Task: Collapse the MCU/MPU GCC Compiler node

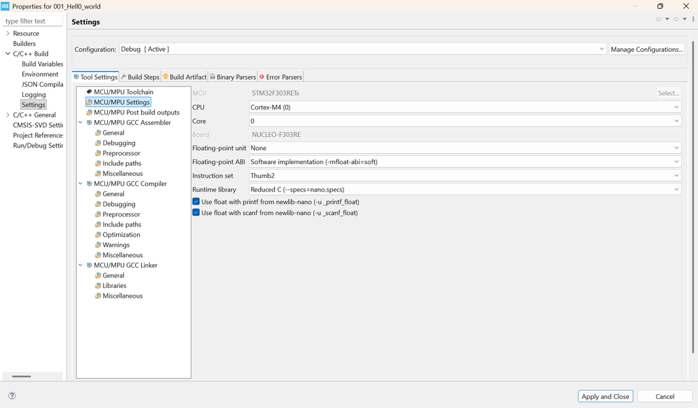Action: point(80,184)
